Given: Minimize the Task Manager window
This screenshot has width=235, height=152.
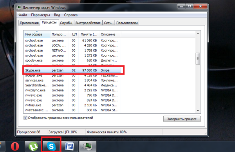Looking at the screenshot, I should point(181,6).
